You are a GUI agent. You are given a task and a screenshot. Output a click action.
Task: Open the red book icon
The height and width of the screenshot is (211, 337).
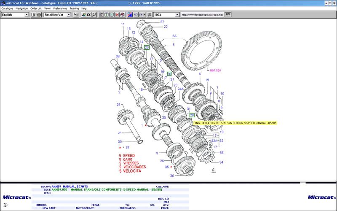pos(122,15)
